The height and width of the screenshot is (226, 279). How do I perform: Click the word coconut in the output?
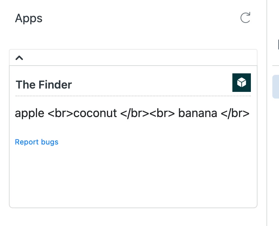(95, 113)
